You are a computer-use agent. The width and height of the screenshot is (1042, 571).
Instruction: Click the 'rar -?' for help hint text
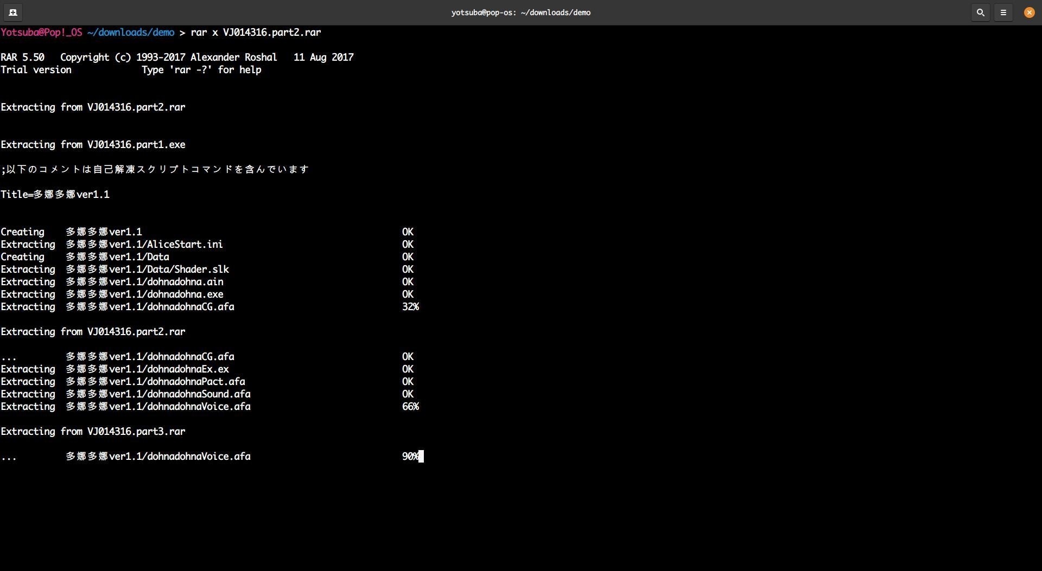[201, 70]
